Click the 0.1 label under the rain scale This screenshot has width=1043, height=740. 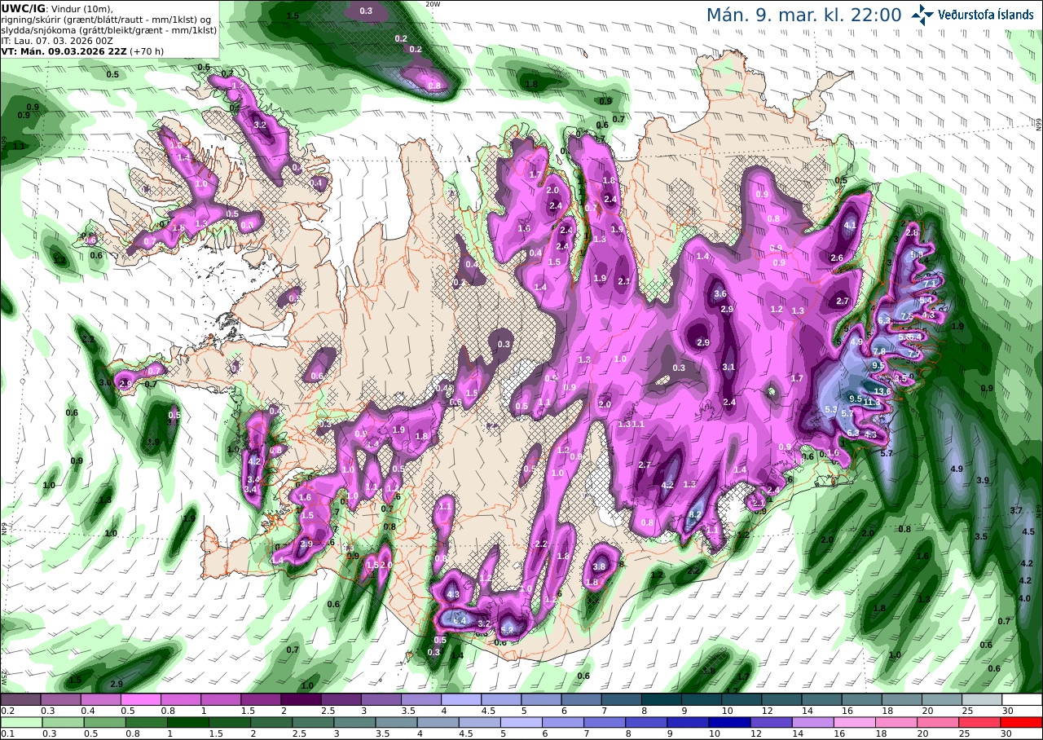tap(6, 733)
